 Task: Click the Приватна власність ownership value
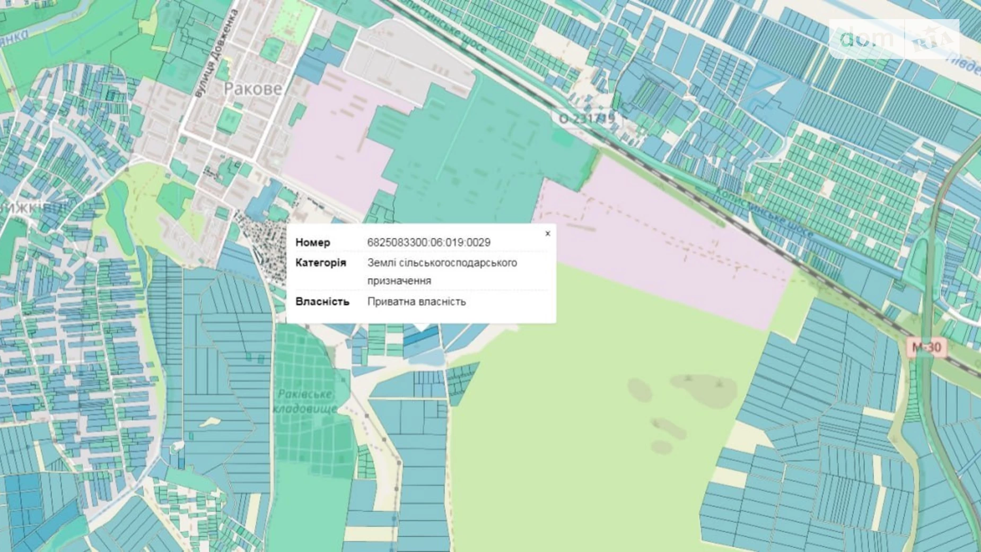[x=416, y=301]
